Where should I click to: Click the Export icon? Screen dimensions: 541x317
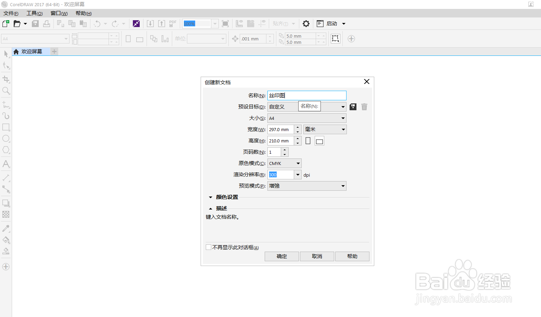(x=162, y=24)
